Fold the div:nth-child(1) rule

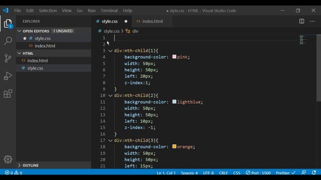click(x=110, y=50)
